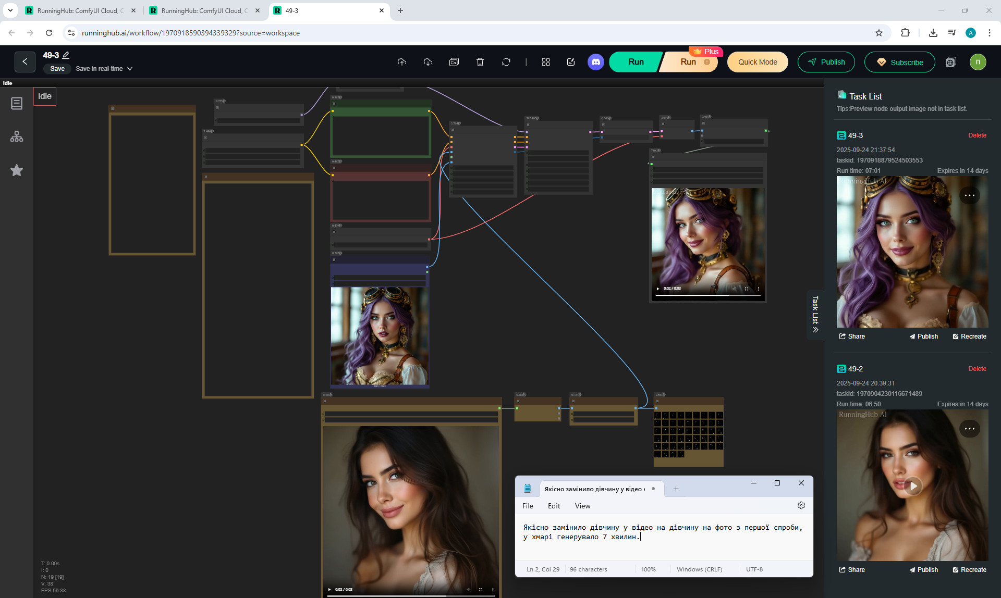Open the language globe icon

tap(950, 63)
